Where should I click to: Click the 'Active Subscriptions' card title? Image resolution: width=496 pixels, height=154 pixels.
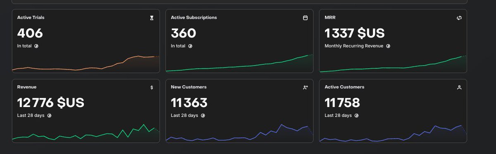pos(194,18)
